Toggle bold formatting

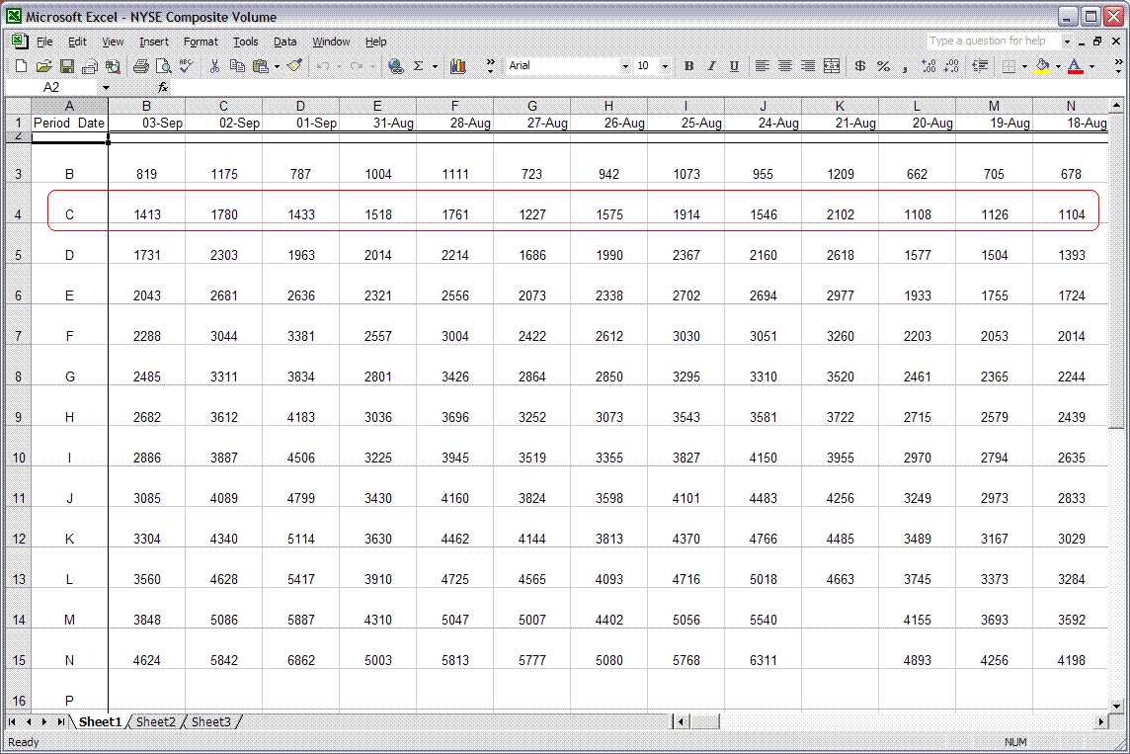pos(688,66)
